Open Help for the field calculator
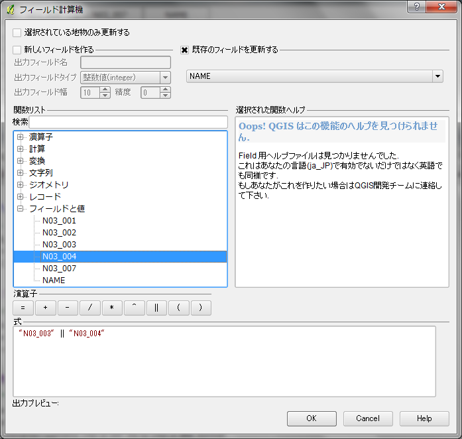This screenshot has height=439, width=462. tap(424, 418)
